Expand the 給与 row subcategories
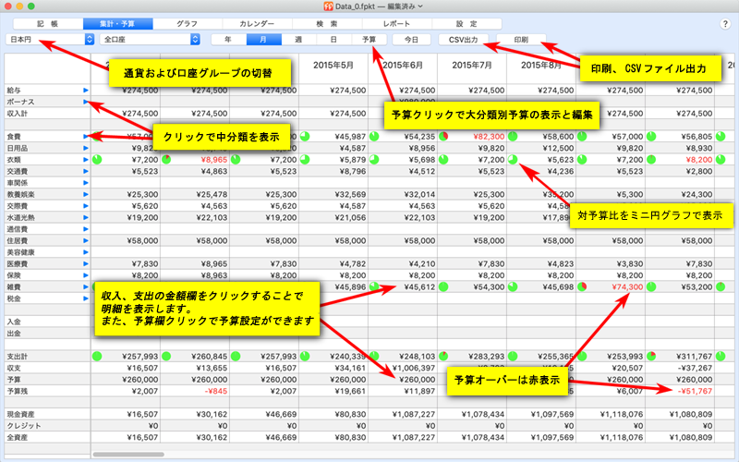Viewport: 739px width, 462px height. coord(86,90)
